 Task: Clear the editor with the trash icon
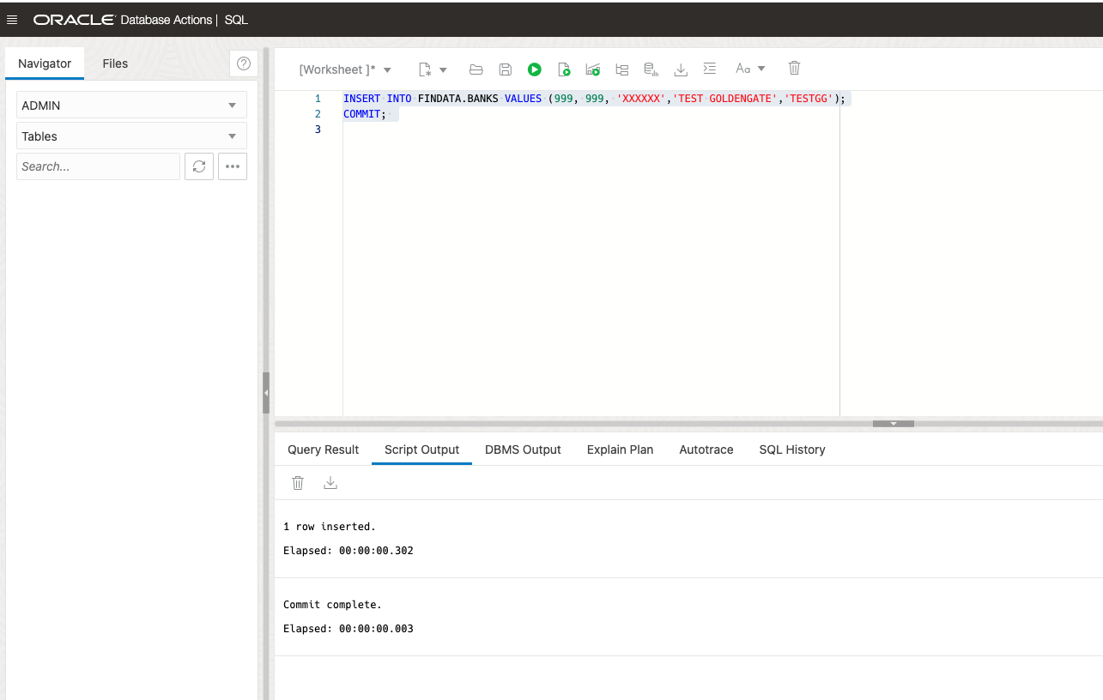coord(795,68)
